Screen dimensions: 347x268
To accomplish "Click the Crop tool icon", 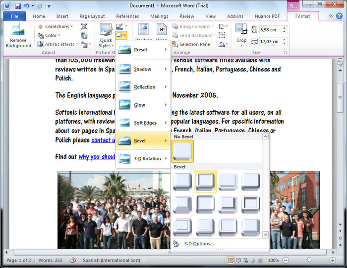I will (241, 29).
